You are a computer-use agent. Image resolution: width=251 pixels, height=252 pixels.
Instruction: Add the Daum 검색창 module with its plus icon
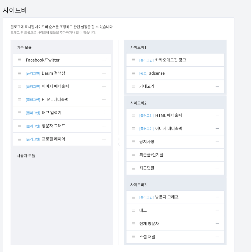click(x=104, y=73)
